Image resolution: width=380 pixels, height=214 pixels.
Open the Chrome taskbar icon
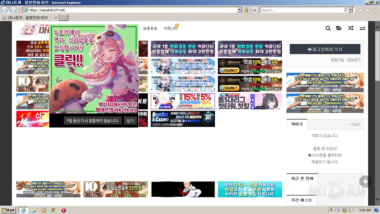tap(54, 210)
